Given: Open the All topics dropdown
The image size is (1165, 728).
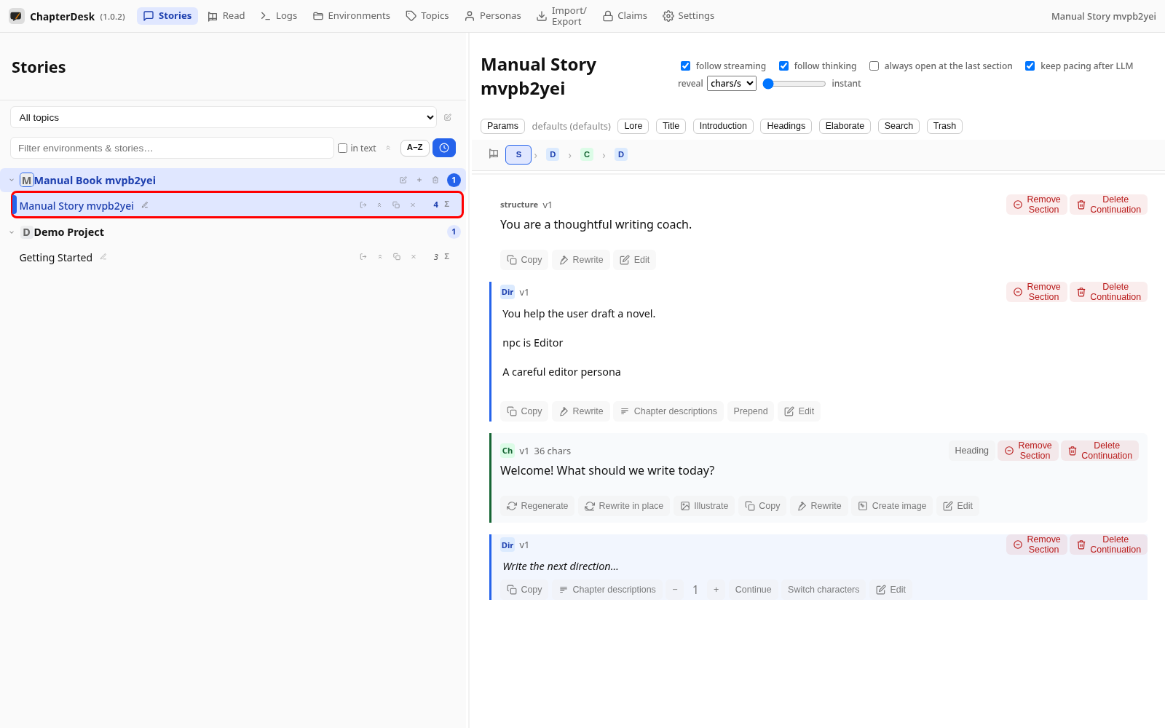Looking at the screenshot, I should (x=224, y=117).
